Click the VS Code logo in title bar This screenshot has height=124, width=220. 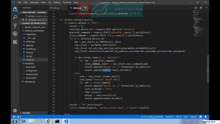pos(14,2)
